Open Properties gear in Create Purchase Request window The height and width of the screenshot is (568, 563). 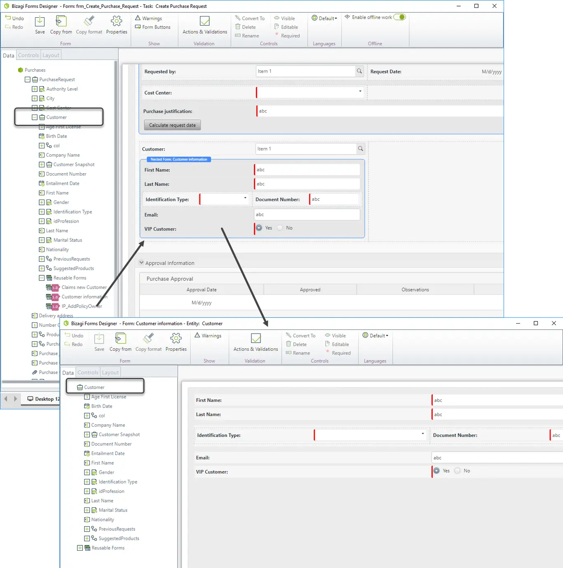pyautogui.click(x=117, y=21)
